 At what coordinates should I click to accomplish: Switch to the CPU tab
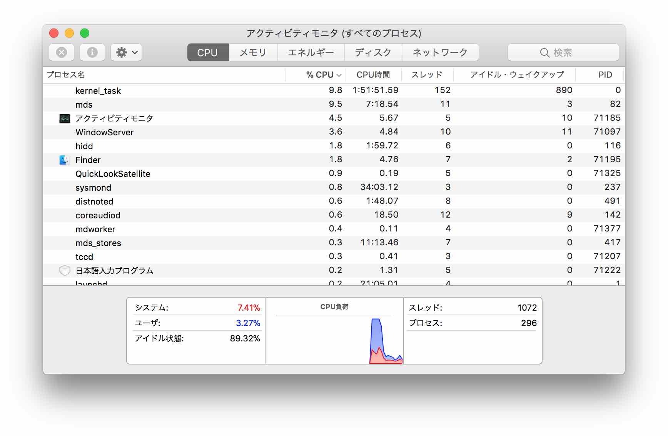coord(208,52)
